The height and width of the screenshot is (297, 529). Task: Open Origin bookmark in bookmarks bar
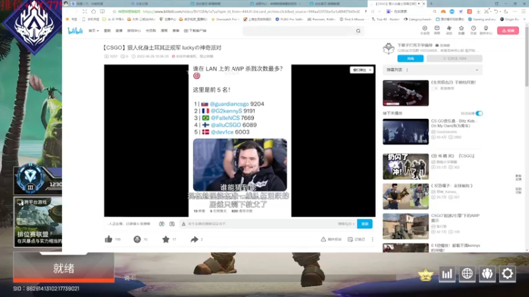tap(510, 19)
